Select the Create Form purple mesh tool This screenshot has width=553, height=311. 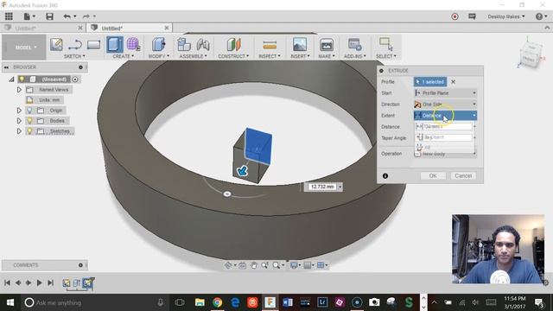tap(133, 44)
